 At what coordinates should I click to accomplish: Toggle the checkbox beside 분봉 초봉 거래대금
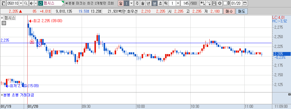pos(2,95)
